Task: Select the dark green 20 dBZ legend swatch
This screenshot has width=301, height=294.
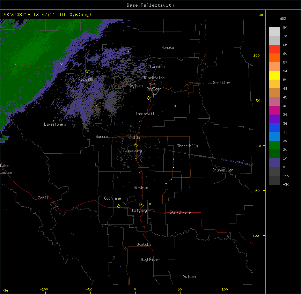Action: 274,154
